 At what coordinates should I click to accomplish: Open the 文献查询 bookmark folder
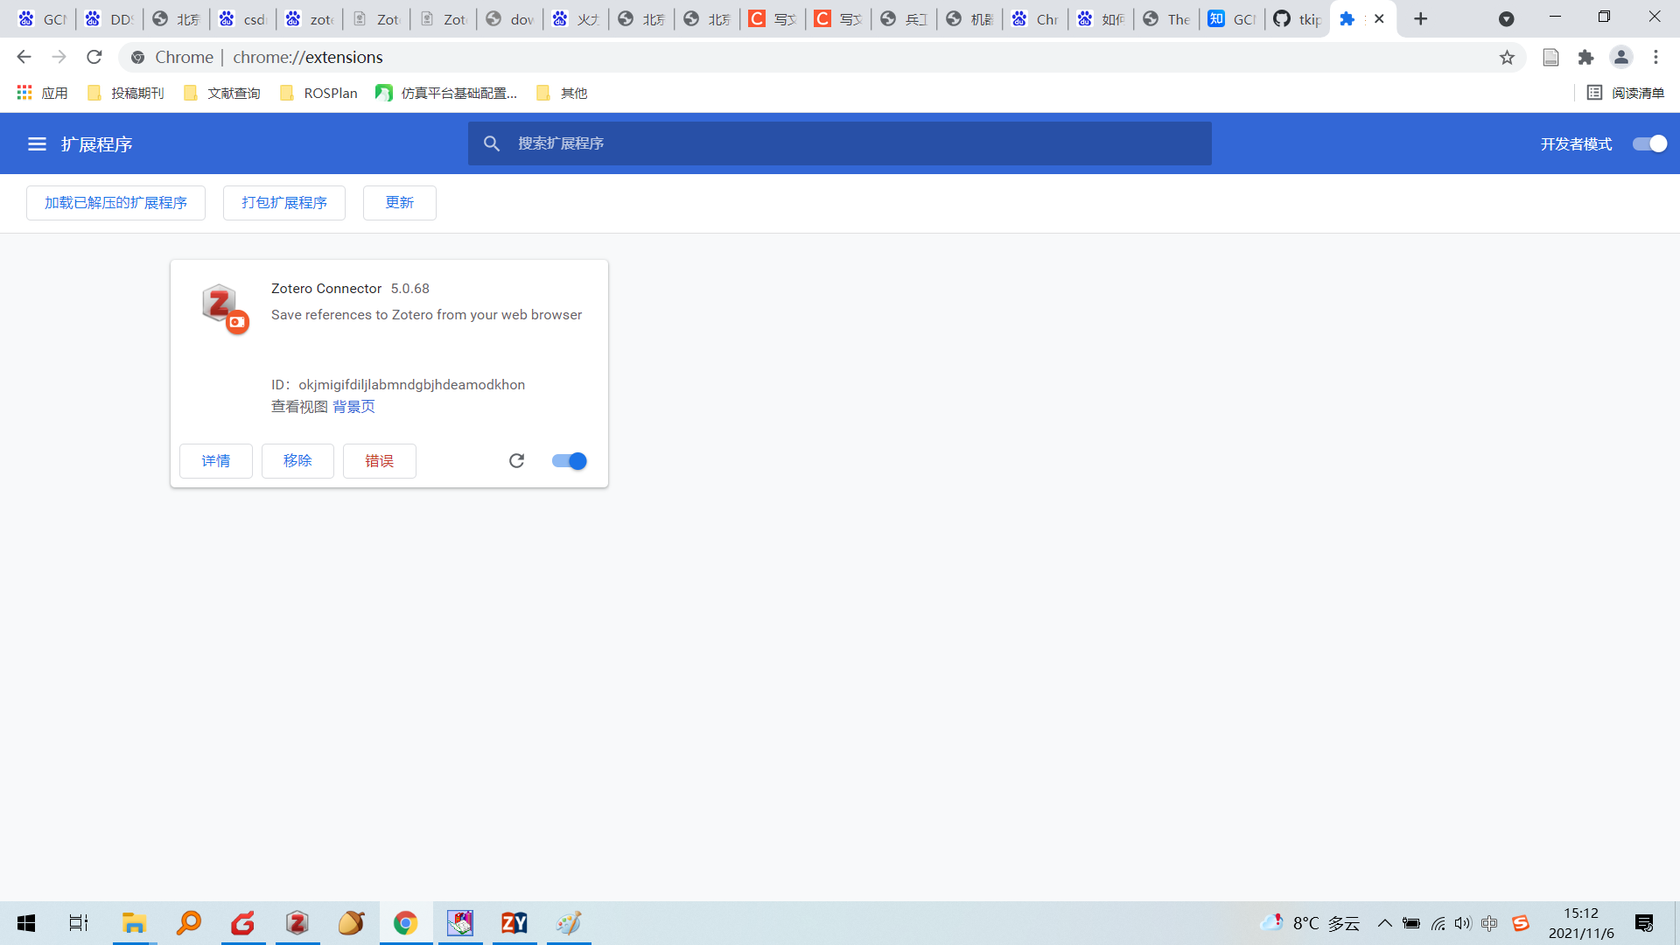(x=221, y=93)
